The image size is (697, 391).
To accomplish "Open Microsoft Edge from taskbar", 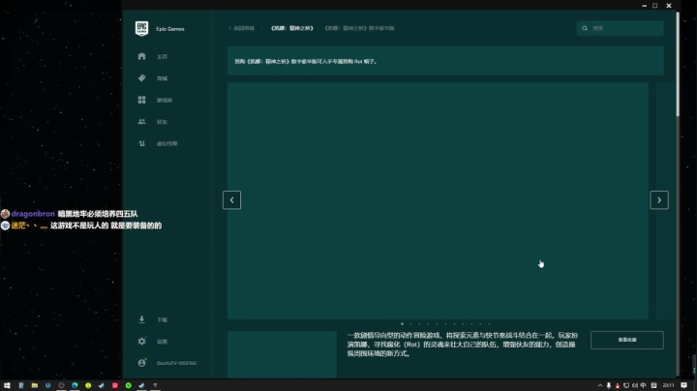I will 75,385.
